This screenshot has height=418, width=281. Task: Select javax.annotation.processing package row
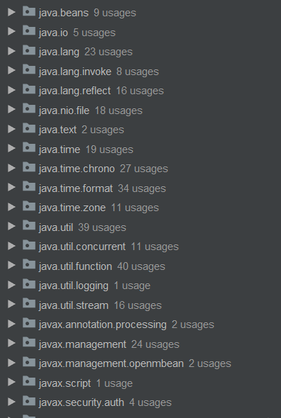(140, 324)
